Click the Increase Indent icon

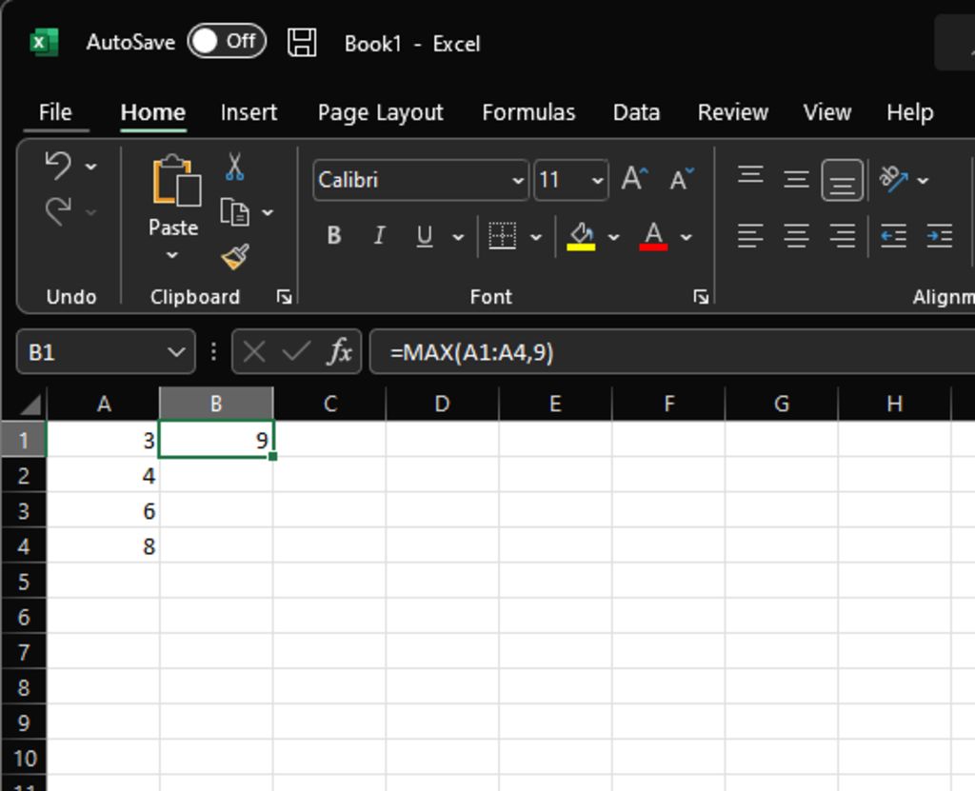[940, 236]
